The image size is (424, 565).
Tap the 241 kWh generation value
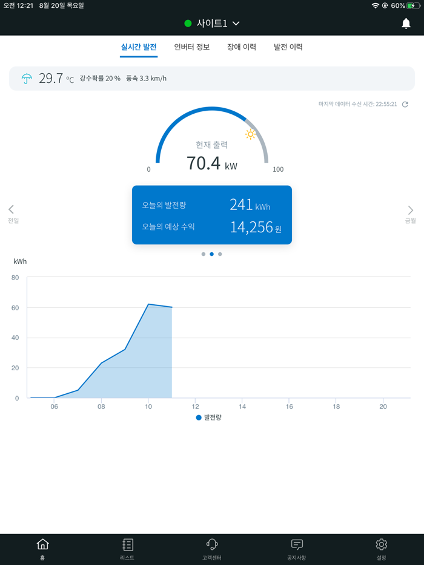coord(250,205)
